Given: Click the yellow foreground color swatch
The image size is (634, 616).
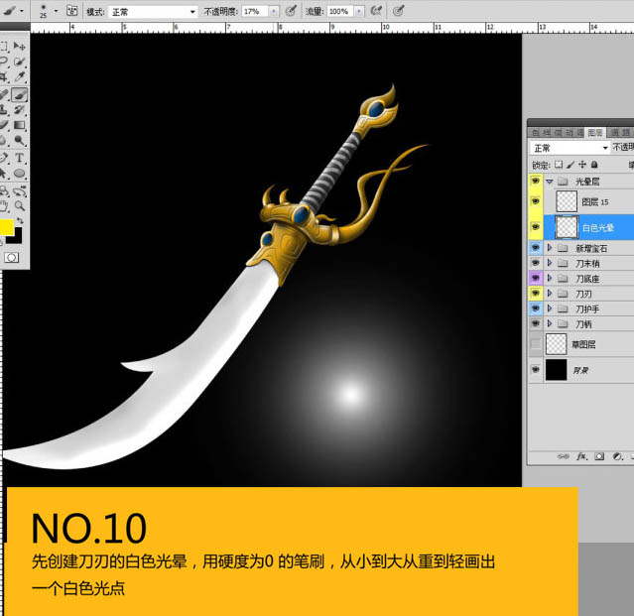Looking at the screenshot, I should 6,227.
